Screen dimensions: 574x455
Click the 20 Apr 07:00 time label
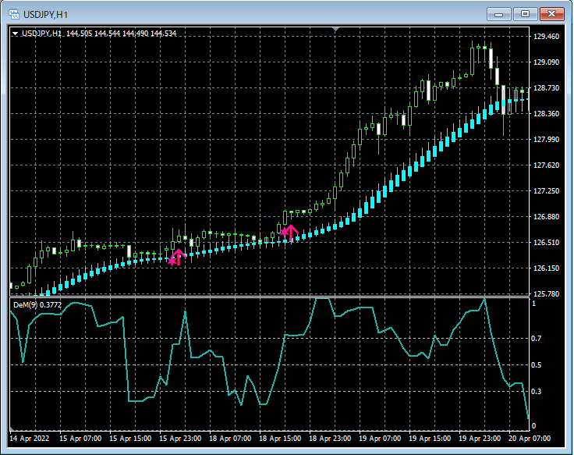point(530,438)
